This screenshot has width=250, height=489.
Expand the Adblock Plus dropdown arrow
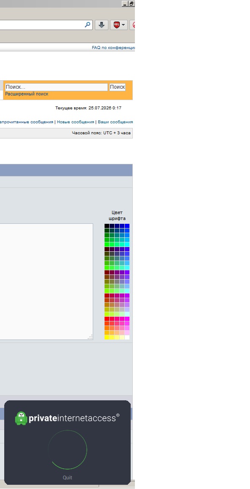[124, 25]
